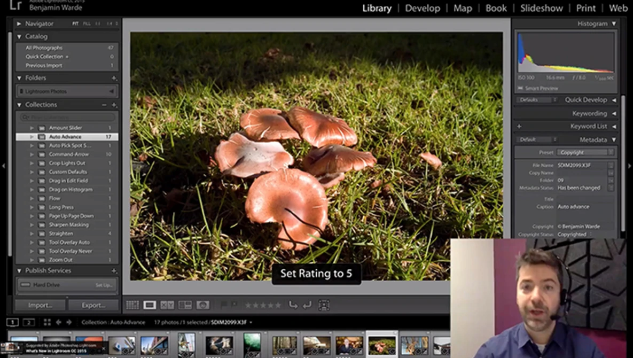The width and height of the screenshot is (633, 358).
Task: Open the Copyright preset dropdown
Action: pyautogui.click(x=585, y=153)
